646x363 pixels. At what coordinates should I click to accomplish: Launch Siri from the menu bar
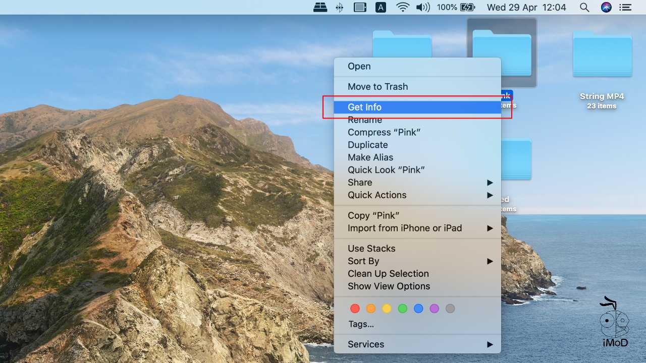606,7
